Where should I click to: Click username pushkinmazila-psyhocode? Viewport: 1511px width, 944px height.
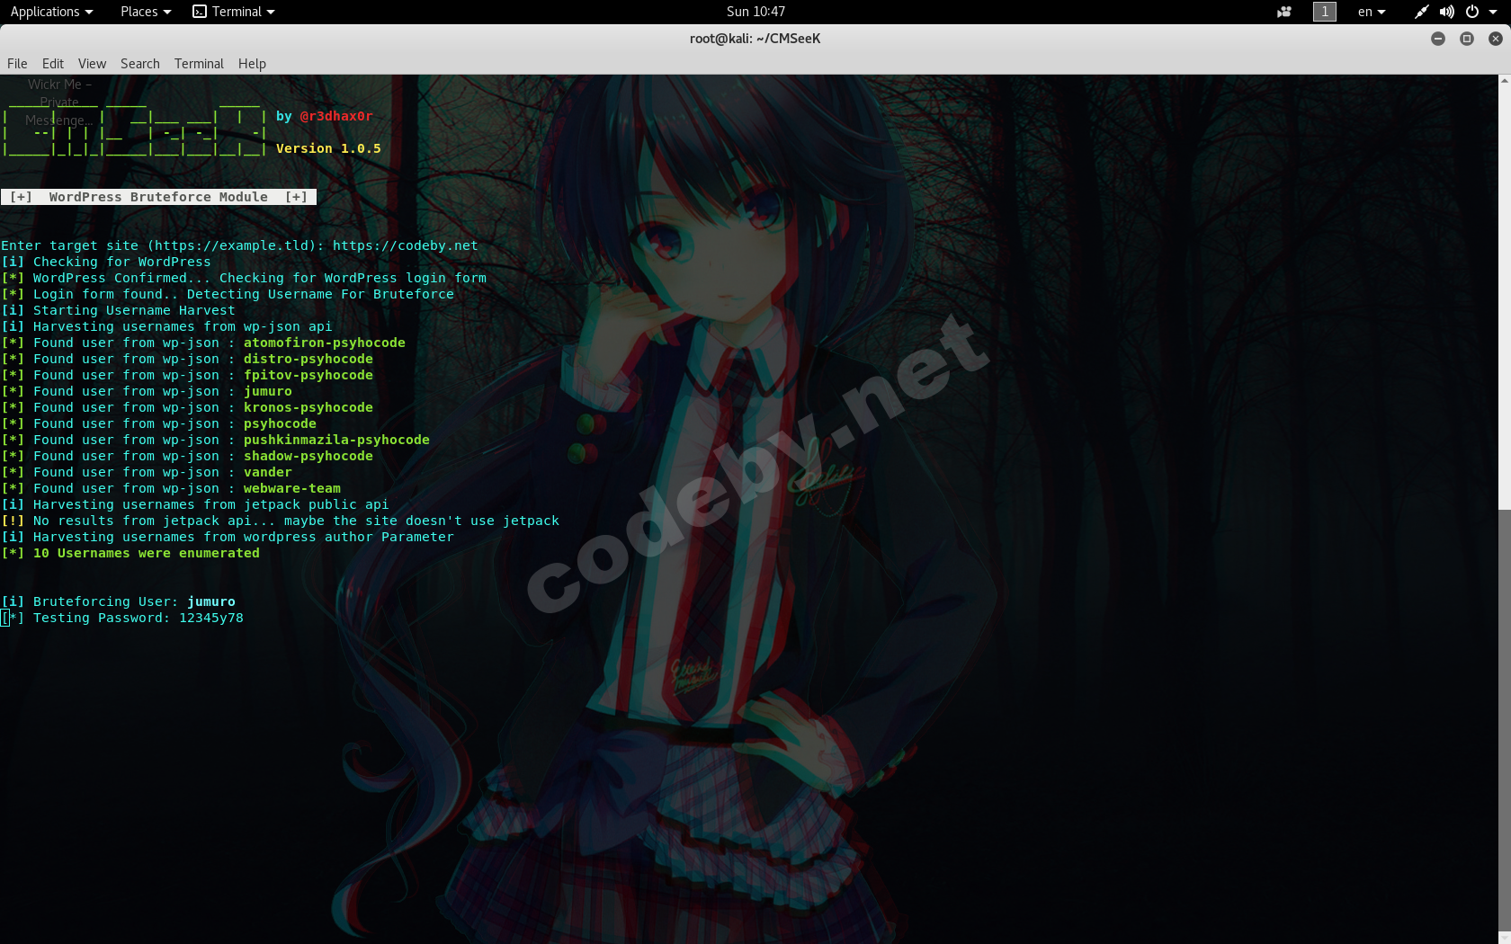point(336,440)
